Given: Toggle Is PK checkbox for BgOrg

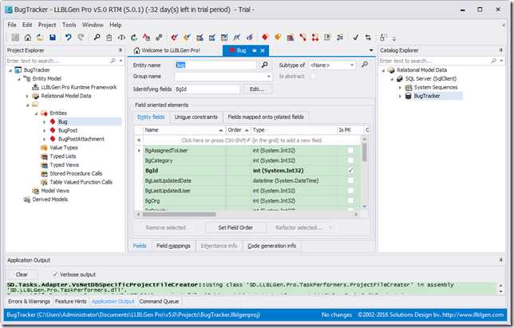Looking at the screenshot, I should [x=350, y=200].
